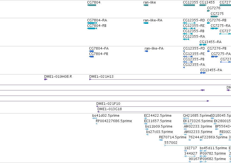Click the AM02233.5prime EST label

coord(198,132)
